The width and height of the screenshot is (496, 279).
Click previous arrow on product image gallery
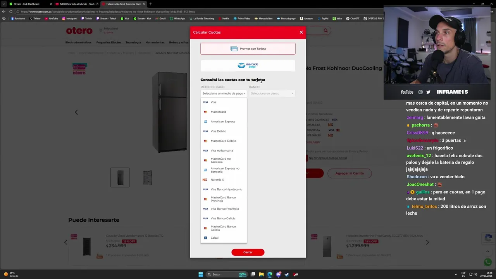[x=76, y=112]
